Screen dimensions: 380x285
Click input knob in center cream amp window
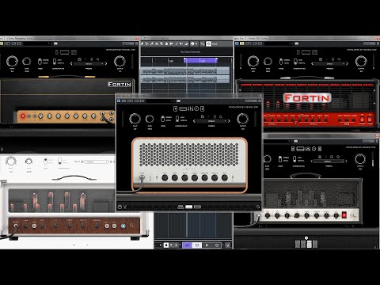click(x=135, y=119)
